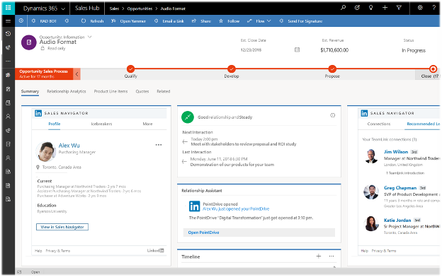Click the purple Audio Format record icon

pos(29,42)
